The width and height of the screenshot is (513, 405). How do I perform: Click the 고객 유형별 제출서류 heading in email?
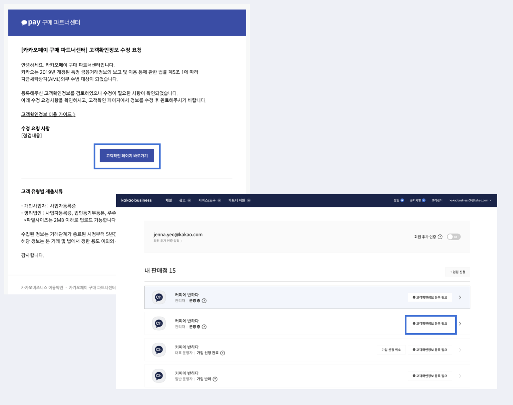click(x=42, y=192)
